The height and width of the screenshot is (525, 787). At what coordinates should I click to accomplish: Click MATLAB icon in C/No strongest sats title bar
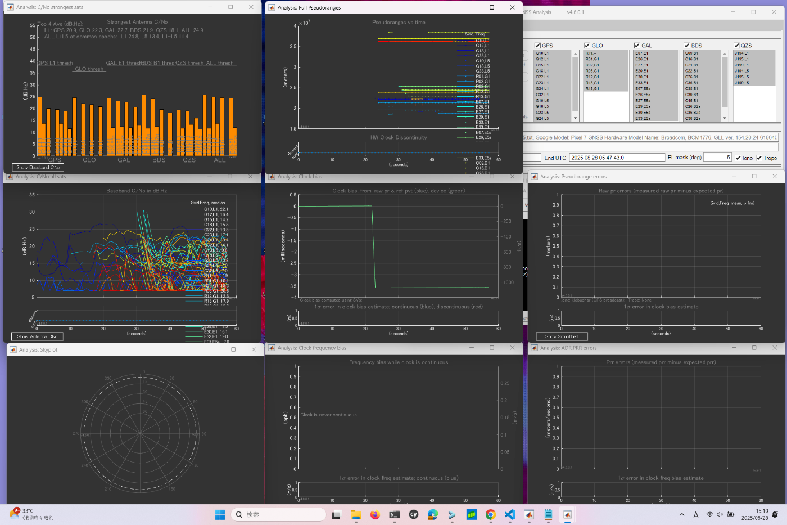coord(10,7)
